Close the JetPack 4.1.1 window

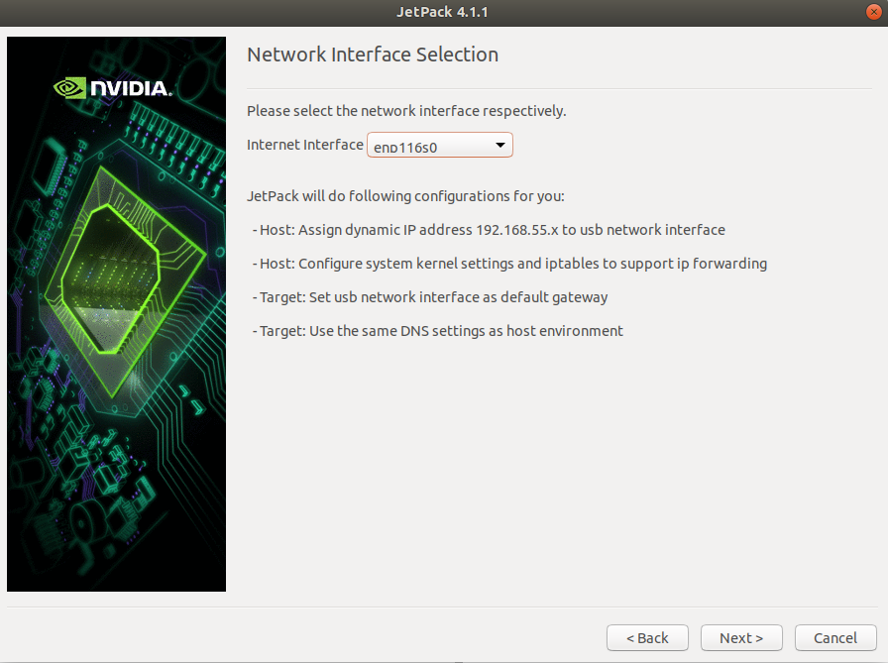pyautogui.click(x=874, y=12)
